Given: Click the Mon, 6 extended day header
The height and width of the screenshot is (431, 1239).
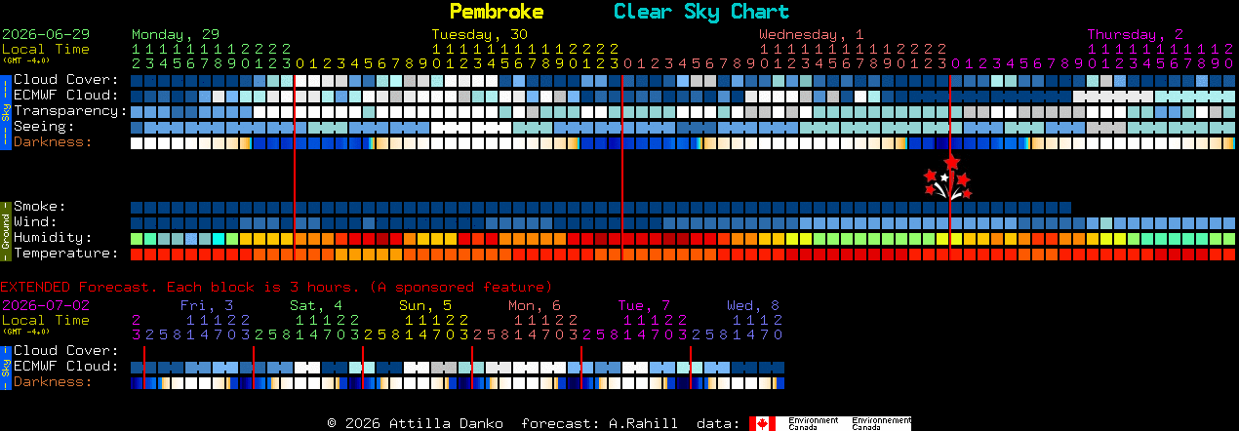Looking at the screenshot, I should (x=535, y=304).
